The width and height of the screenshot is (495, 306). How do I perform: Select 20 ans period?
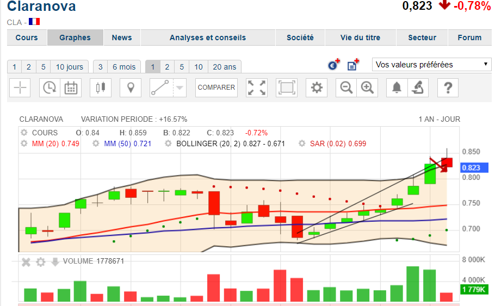(x=225, y=67)
